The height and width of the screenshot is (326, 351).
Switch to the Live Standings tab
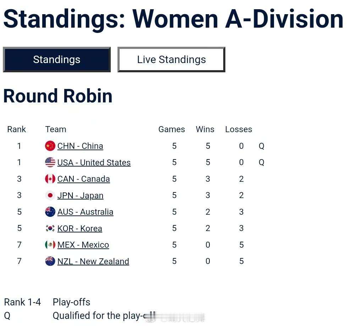[171, 60]
